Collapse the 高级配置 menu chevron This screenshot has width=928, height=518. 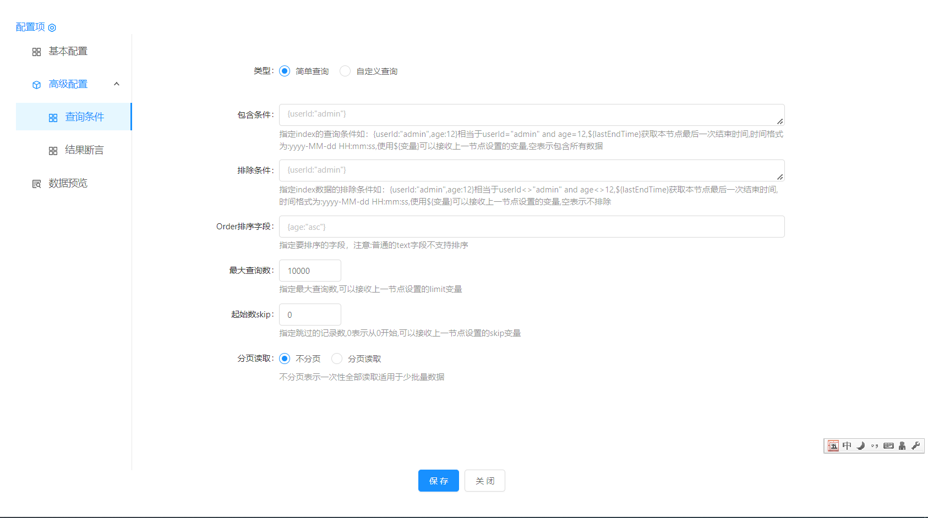tap(117, 84)
